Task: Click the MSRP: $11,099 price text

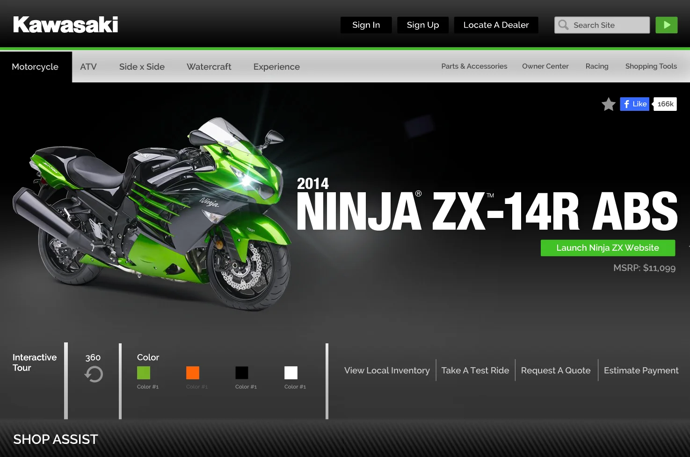Action: (x=644, y=268)
